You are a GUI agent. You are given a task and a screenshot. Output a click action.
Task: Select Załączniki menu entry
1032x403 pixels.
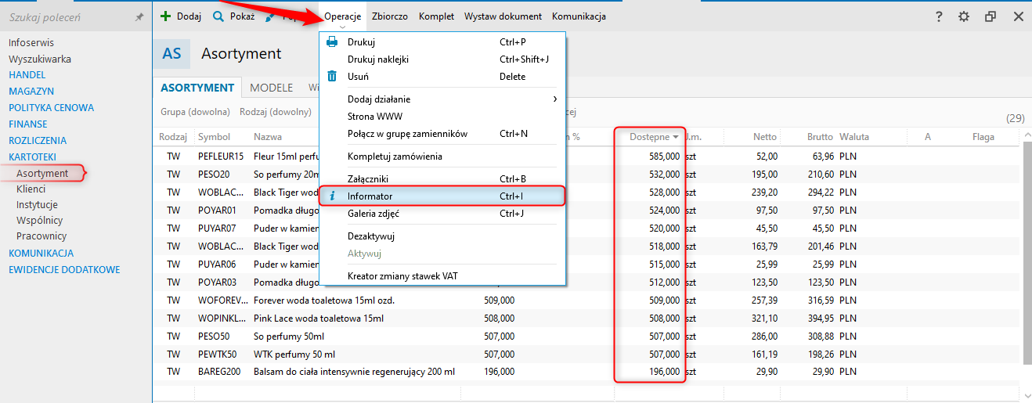pyautogui.click(x=442, y=178)
